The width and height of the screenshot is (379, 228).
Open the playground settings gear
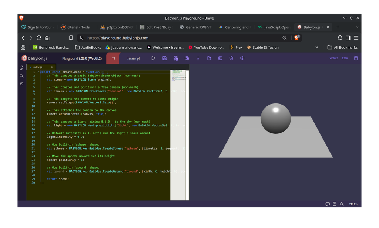pyautogui.click(x=242, y=58)
